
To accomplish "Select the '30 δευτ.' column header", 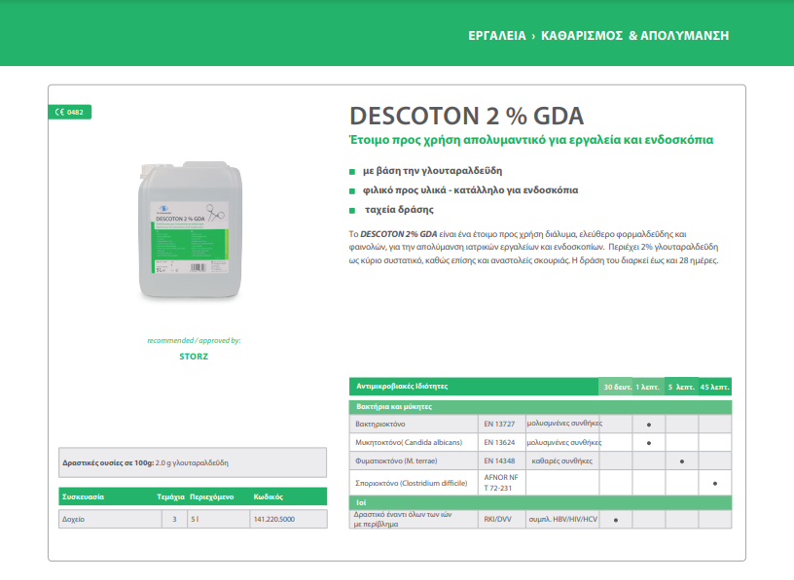I will [616, 387].
